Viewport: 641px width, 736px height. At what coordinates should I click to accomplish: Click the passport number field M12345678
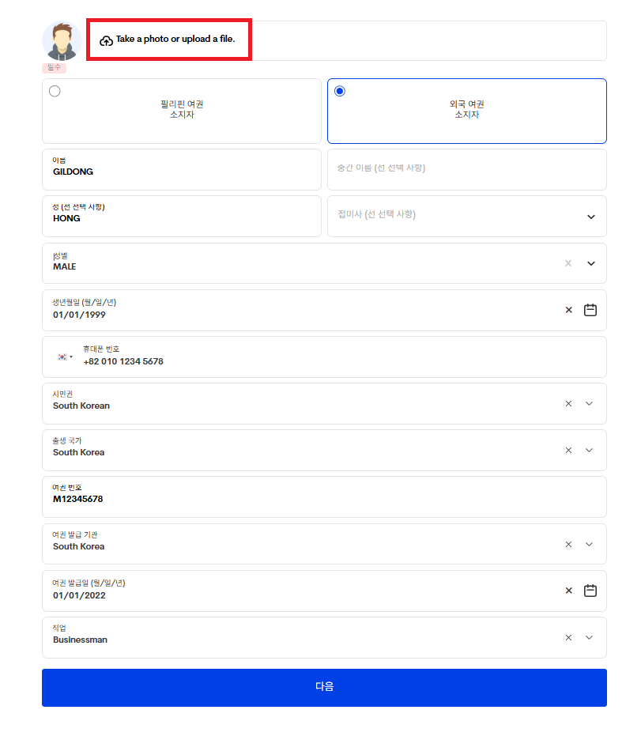point(324,496)
